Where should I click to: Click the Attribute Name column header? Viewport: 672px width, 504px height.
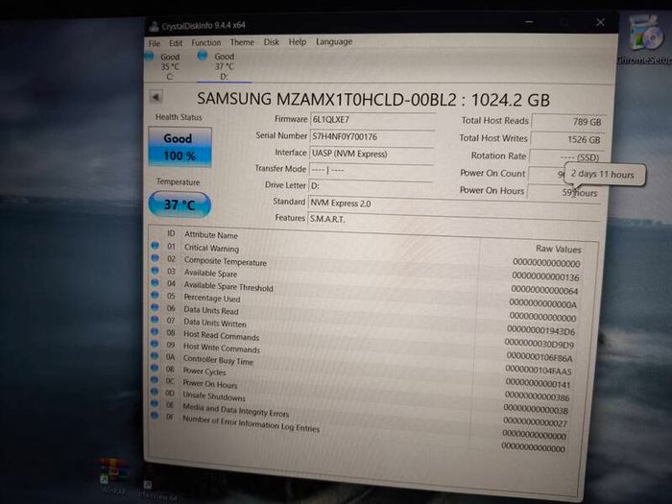tap(211, 235)
